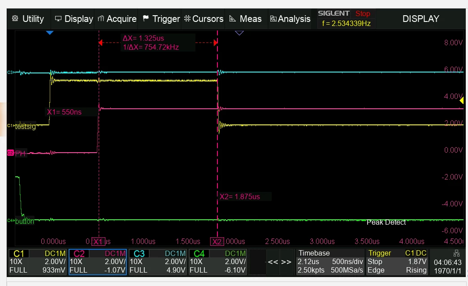
Task: Click the Trigger flag icon
Action: tap(146, 18)
